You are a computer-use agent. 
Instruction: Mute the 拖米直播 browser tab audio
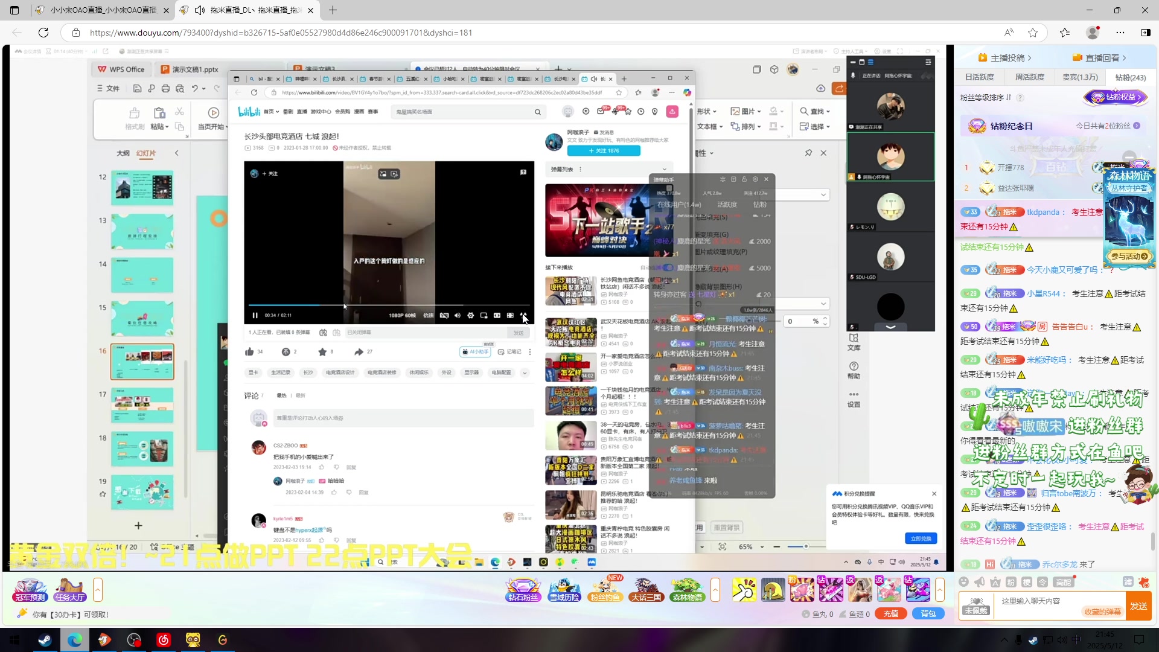pyautogui.click(x=199, y=10)
